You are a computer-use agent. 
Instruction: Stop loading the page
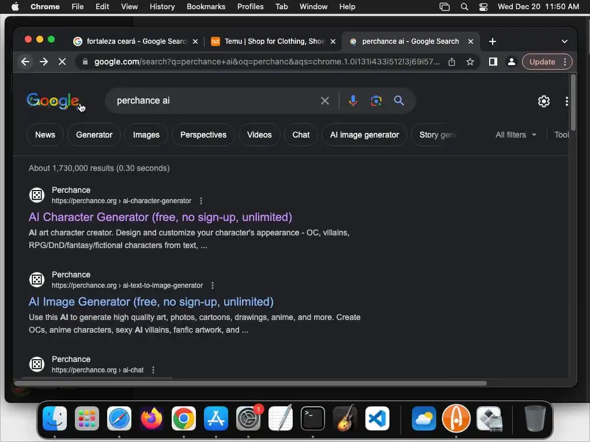[62, 62]
